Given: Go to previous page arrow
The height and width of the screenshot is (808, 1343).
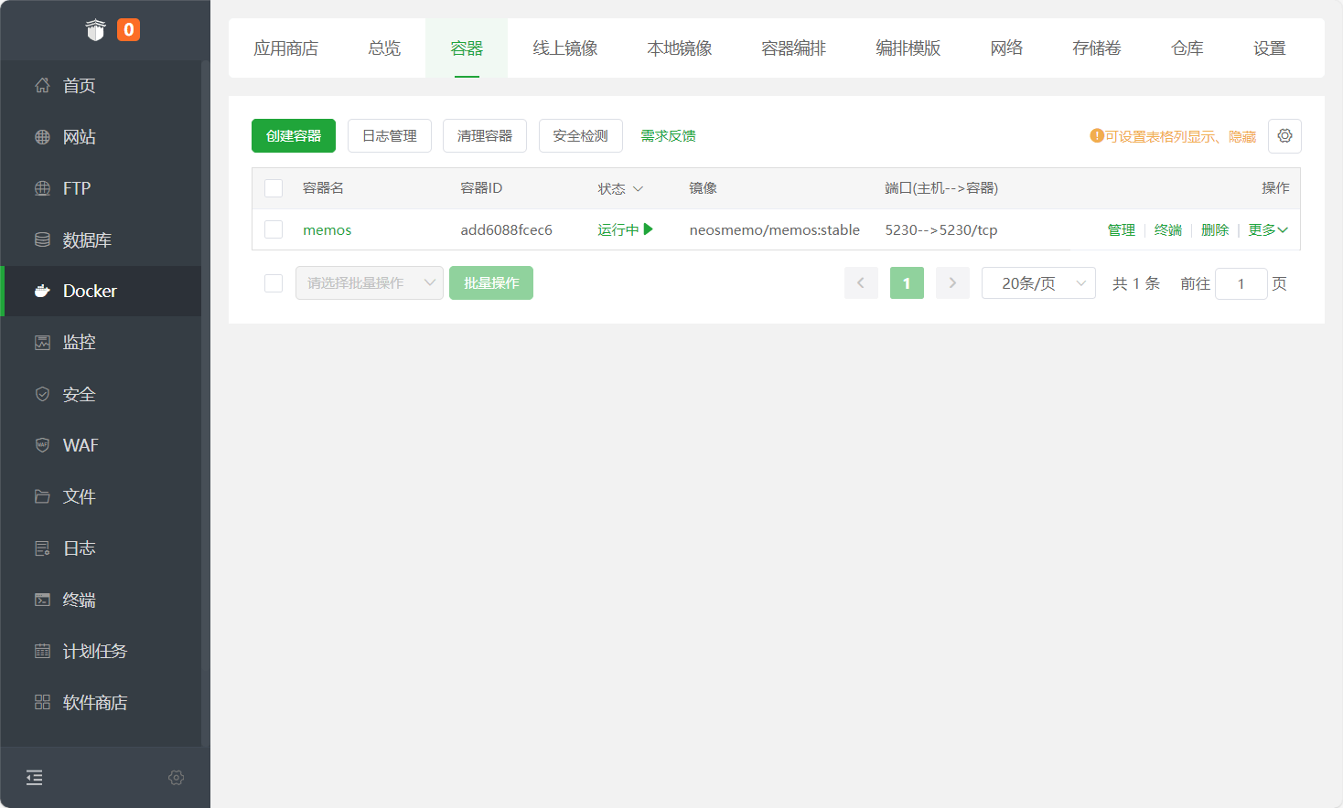Looking at the screenshot, I should tap(861, 283).
